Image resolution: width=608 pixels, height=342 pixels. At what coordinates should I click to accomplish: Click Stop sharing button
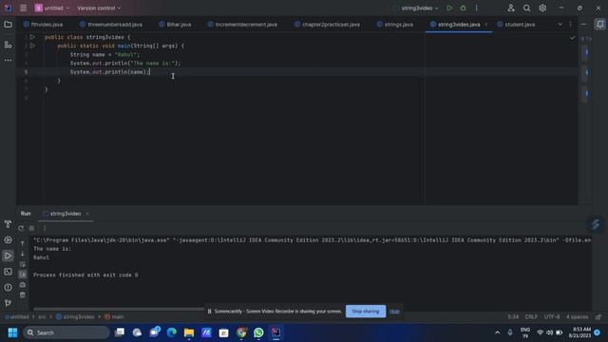[x=365, y=312]
